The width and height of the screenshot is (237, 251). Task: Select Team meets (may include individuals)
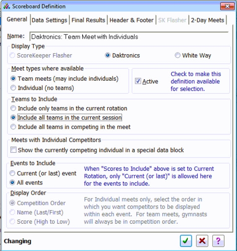click(65, 79)
